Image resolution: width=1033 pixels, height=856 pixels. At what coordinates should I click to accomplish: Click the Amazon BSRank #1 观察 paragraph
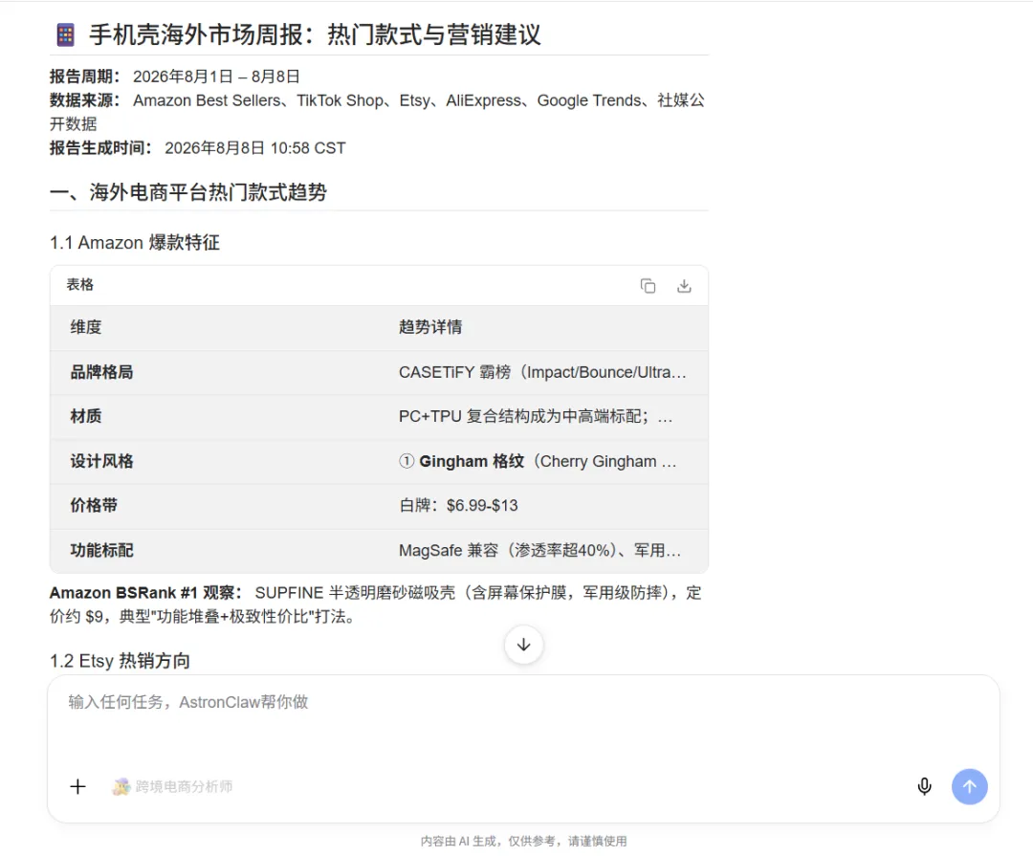click(x=376, y=604)
